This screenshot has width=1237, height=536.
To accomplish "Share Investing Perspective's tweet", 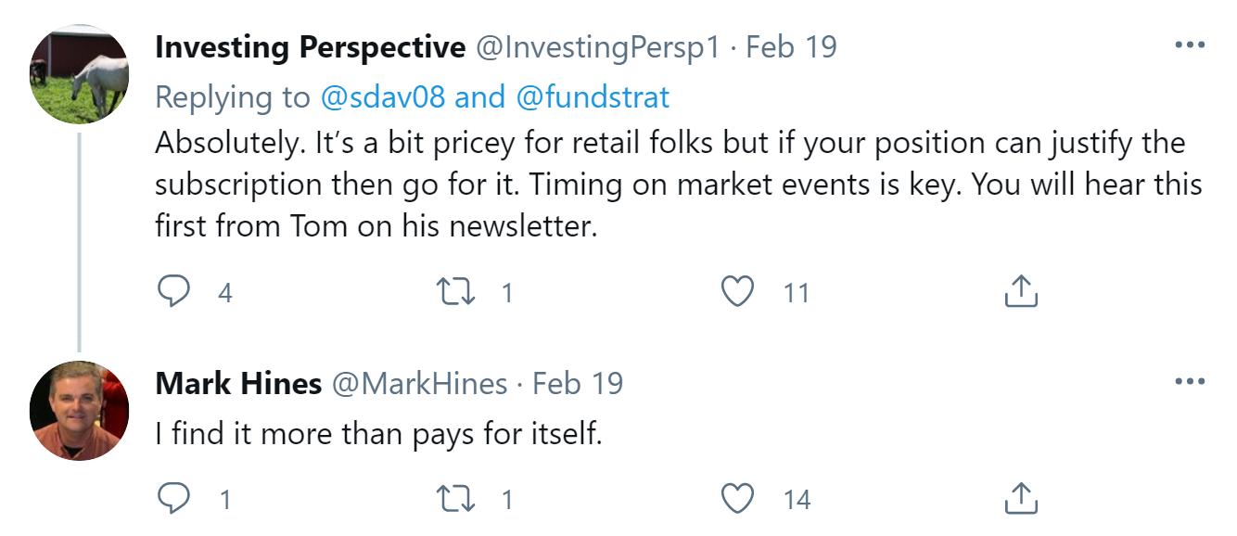I will (1021, 292).
